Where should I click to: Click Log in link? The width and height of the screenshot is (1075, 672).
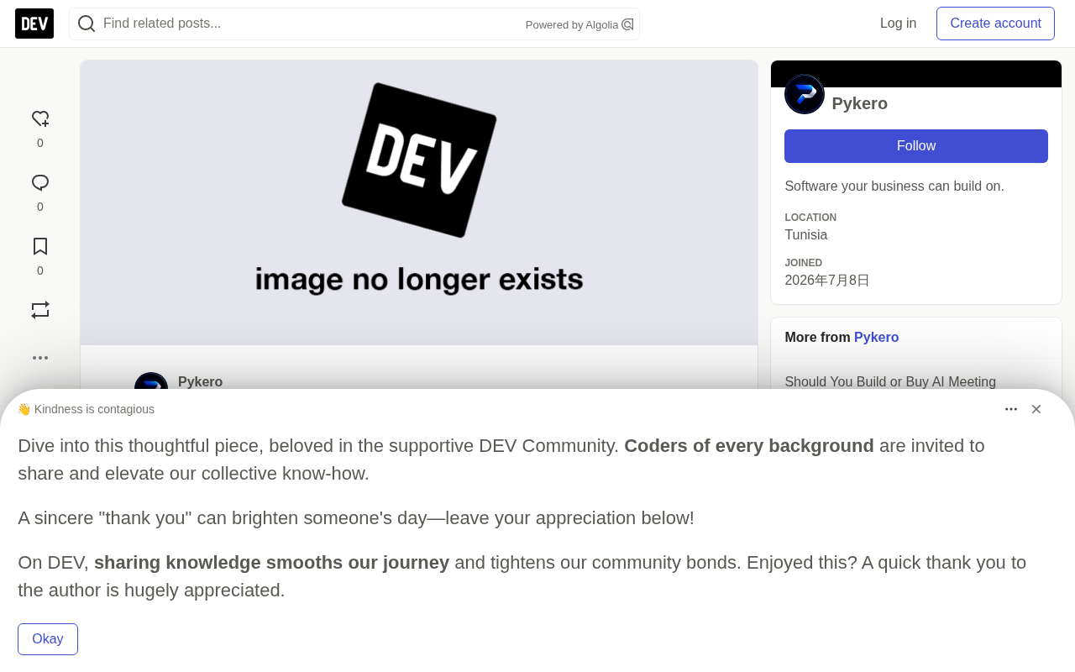click(898, 24)
